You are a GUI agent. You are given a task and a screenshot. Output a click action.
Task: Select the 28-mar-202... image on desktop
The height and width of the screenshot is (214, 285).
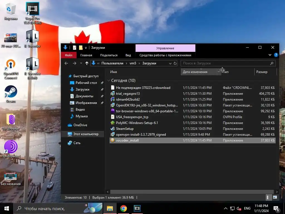coord(11,40)
